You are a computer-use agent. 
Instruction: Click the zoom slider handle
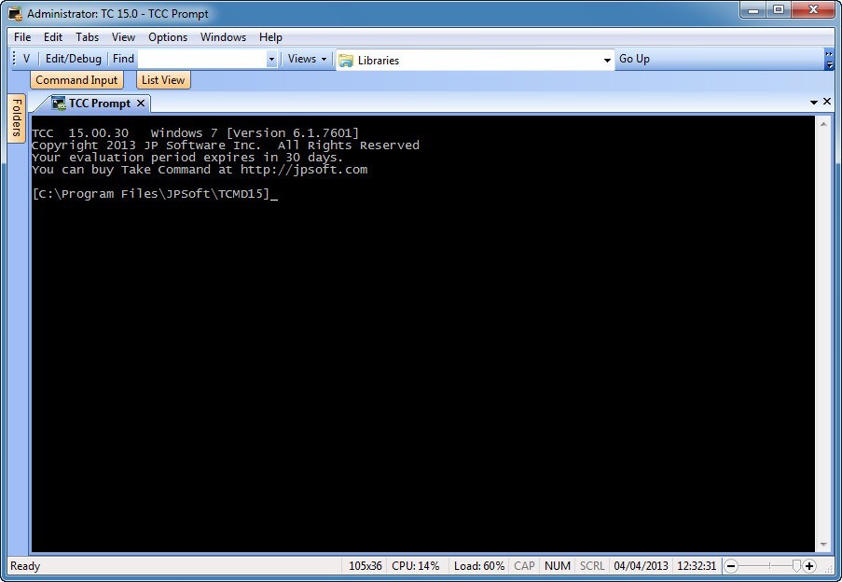tap(797, 565)
